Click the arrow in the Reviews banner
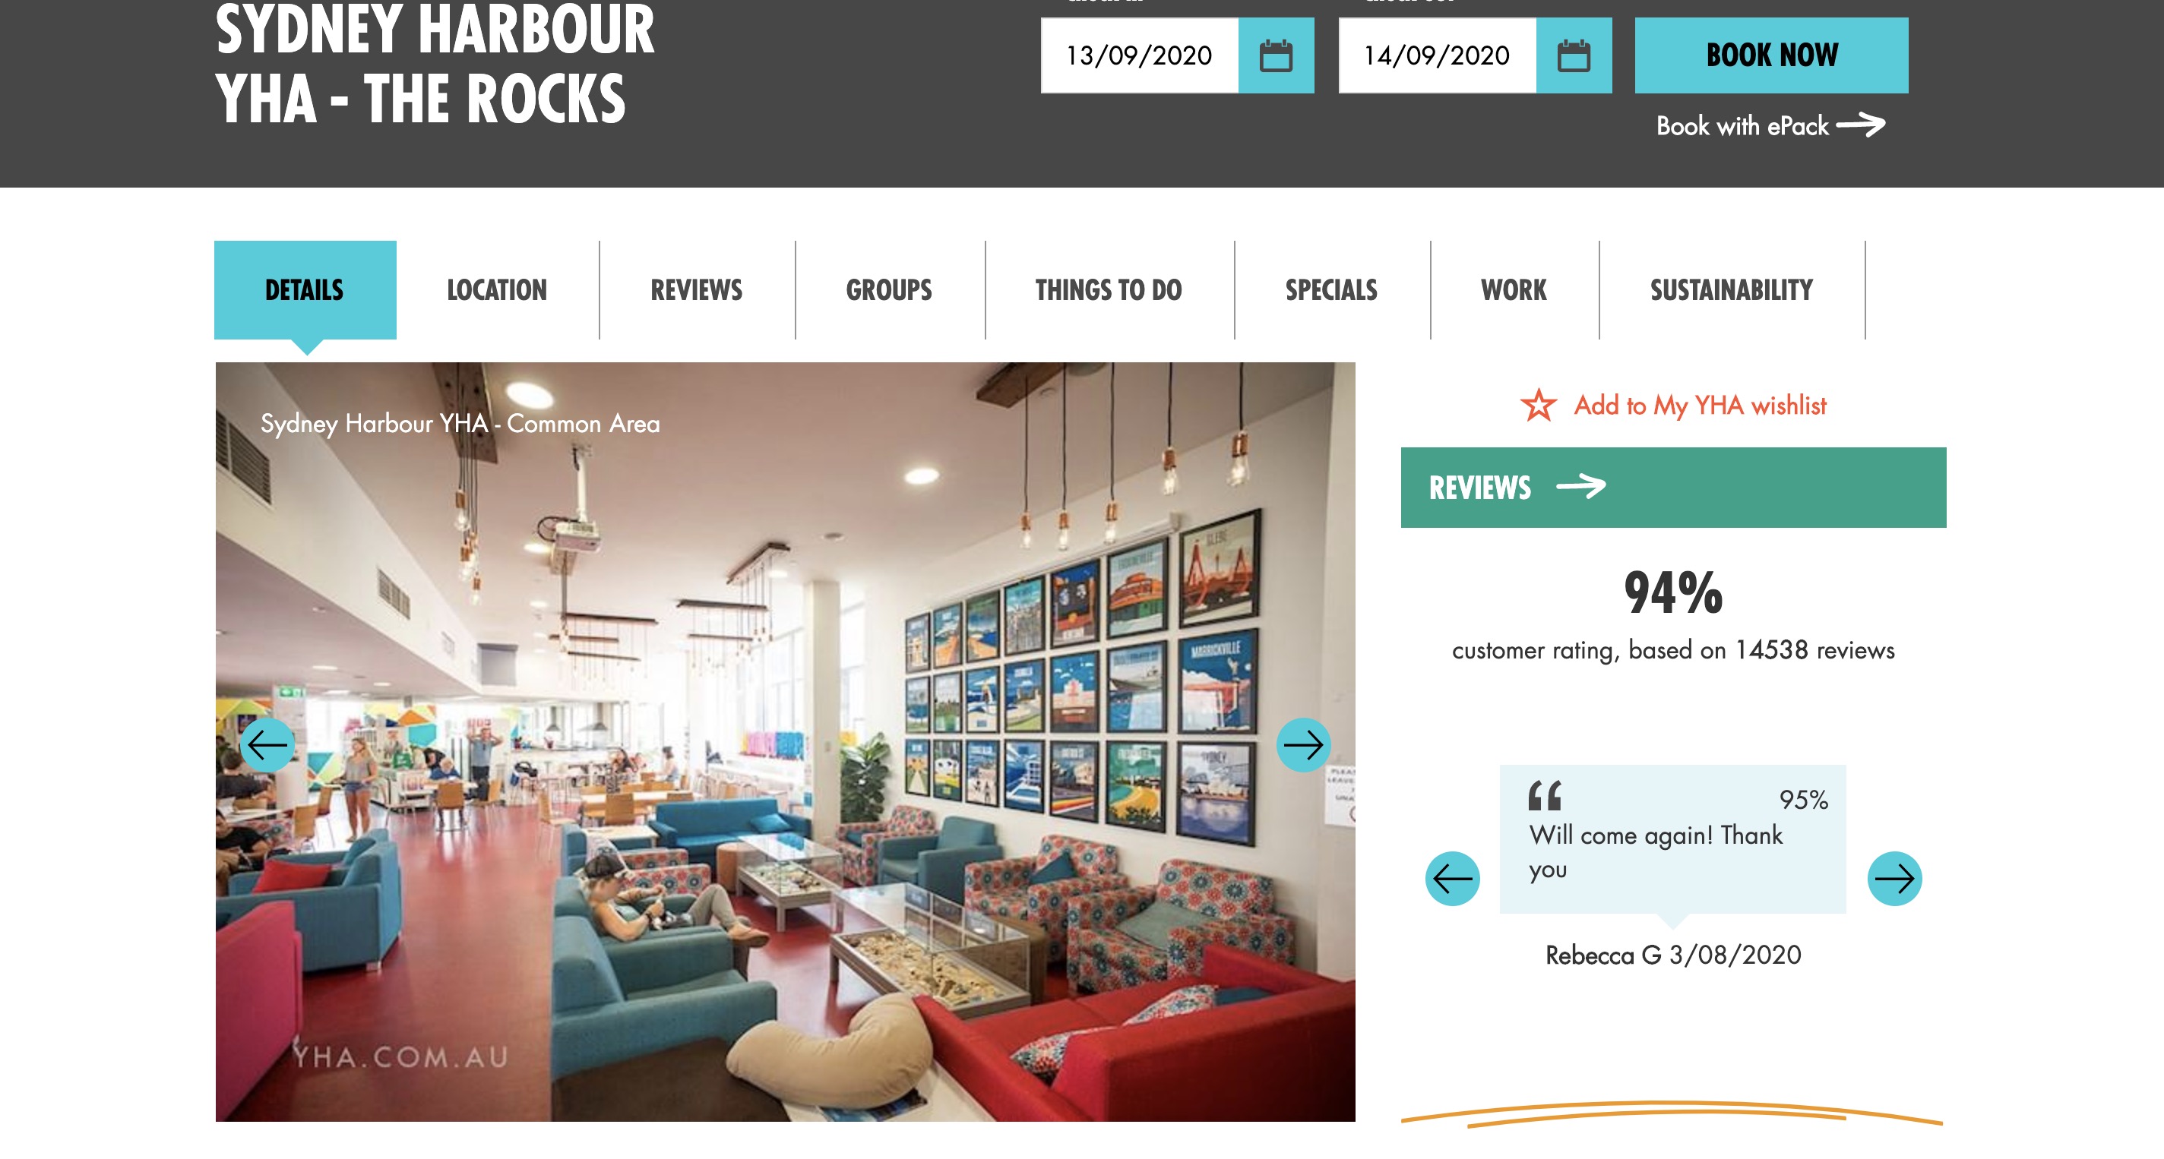Viewport: 2164px width, 1159px height. [x=1581, y=486]
